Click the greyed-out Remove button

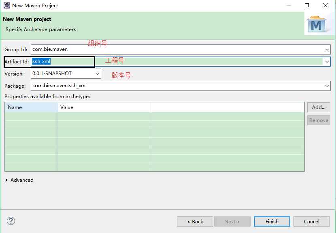point(319,120)
